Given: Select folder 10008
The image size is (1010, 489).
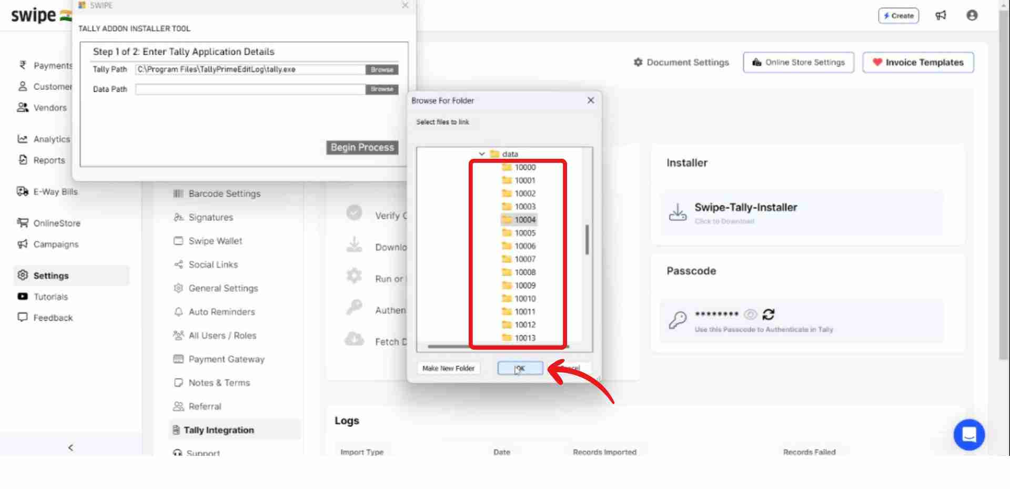Looking at the screenshot, I should coord(519,272).
